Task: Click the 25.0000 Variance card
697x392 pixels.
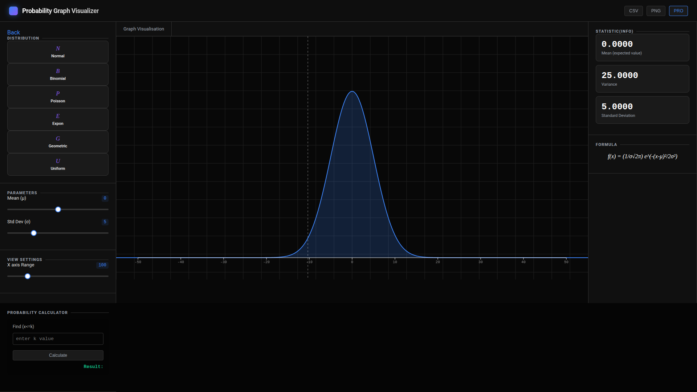Action: click(642, 79)
